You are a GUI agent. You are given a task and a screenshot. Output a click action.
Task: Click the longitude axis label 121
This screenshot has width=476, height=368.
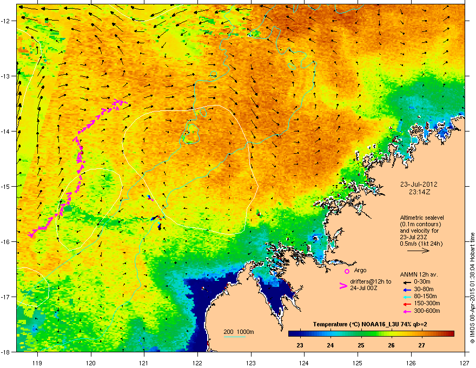[x=144, y=363]
